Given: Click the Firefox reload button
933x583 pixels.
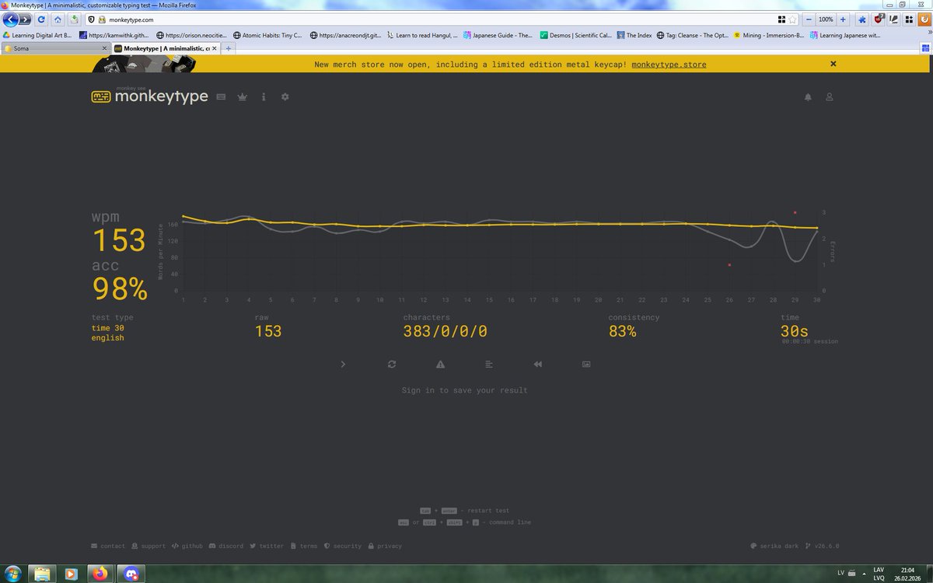Looking at the screenshot, I should coord(40,19).
